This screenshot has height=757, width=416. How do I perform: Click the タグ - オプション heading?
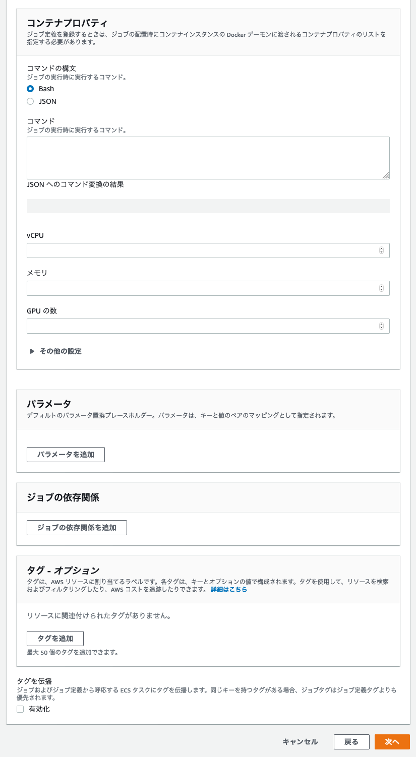pos(63,571)
